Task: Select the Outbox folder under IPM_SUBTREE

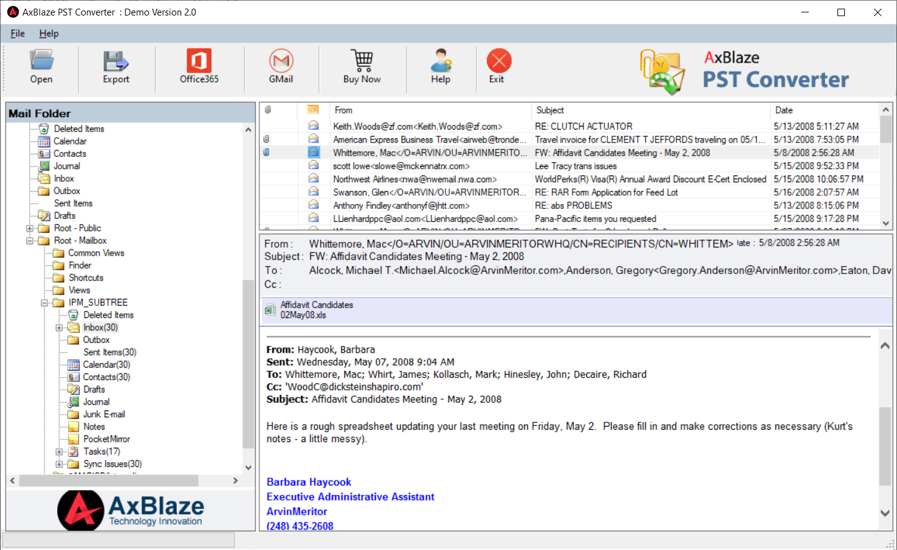Action: 96,340
